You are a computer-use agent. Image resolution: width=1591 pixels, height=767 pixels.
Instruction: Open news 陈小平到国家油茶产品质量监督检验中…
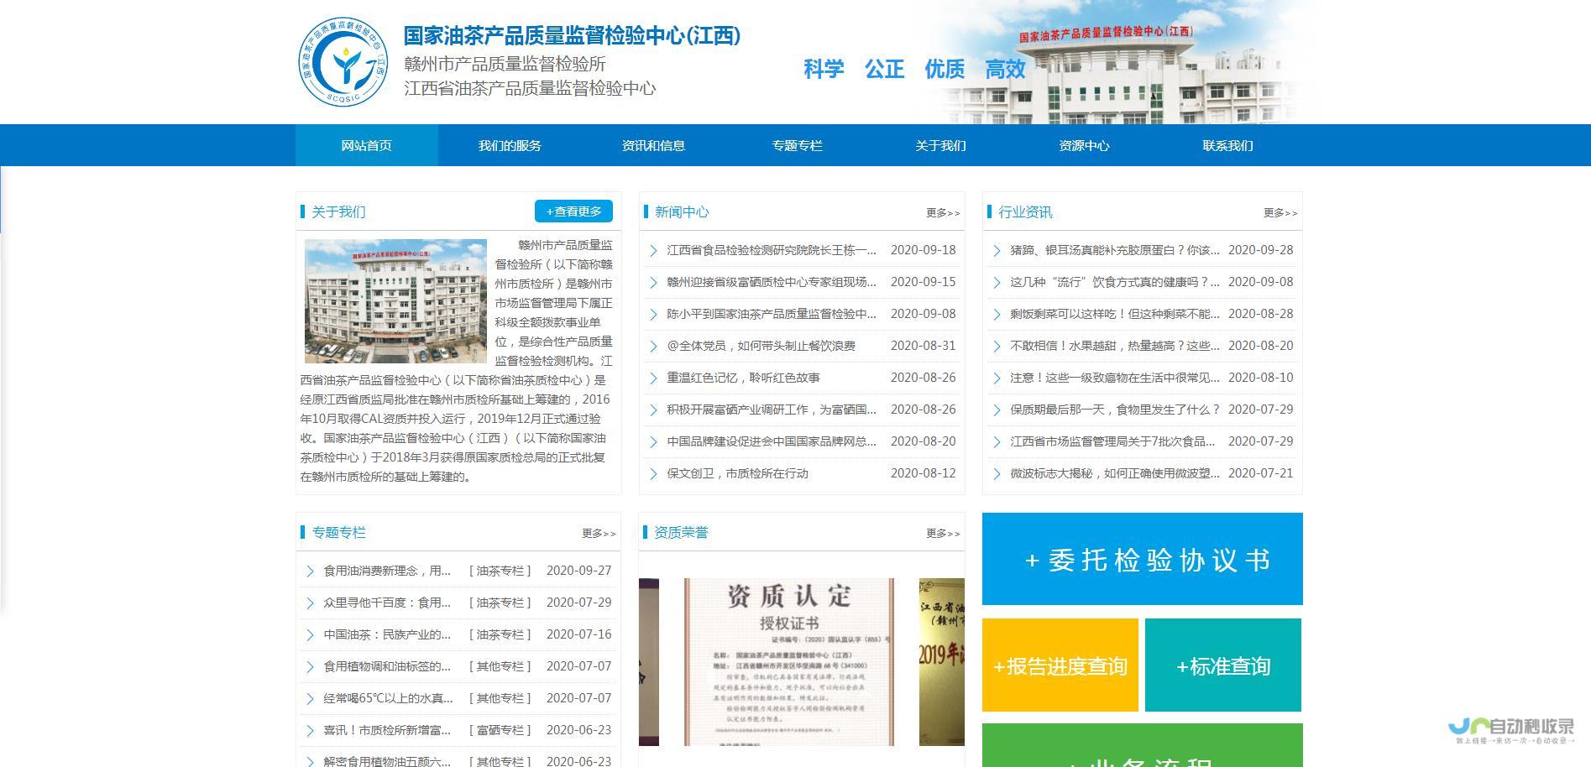[x=772, y=314]
